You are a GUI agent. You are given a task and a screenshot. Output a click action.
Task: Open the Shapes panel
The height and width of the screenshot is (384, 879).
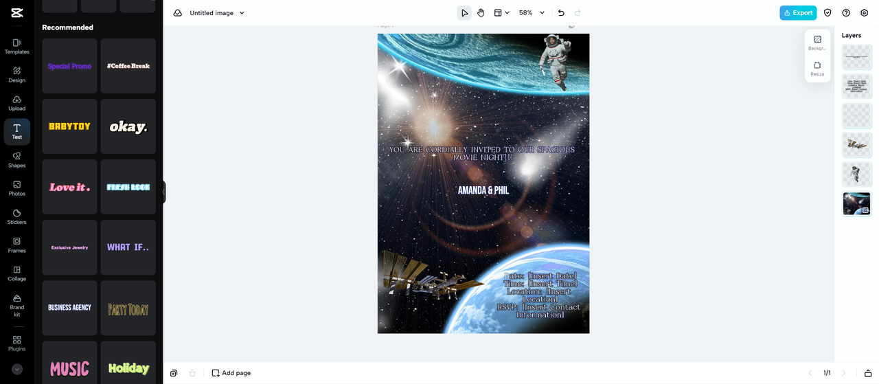click(x=16, y=160)
